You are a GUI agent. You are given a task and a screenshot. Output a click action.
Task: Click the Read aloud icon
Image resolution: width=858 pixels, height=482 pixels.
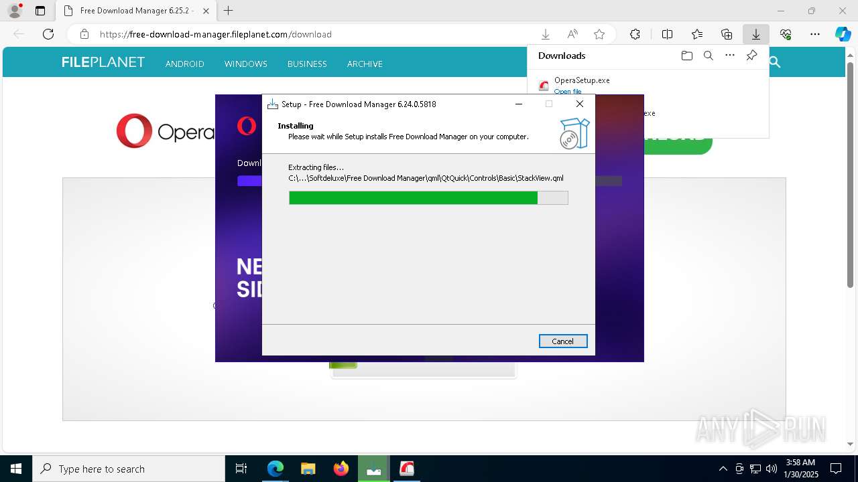pyautogui.click(x=572, y=34)
